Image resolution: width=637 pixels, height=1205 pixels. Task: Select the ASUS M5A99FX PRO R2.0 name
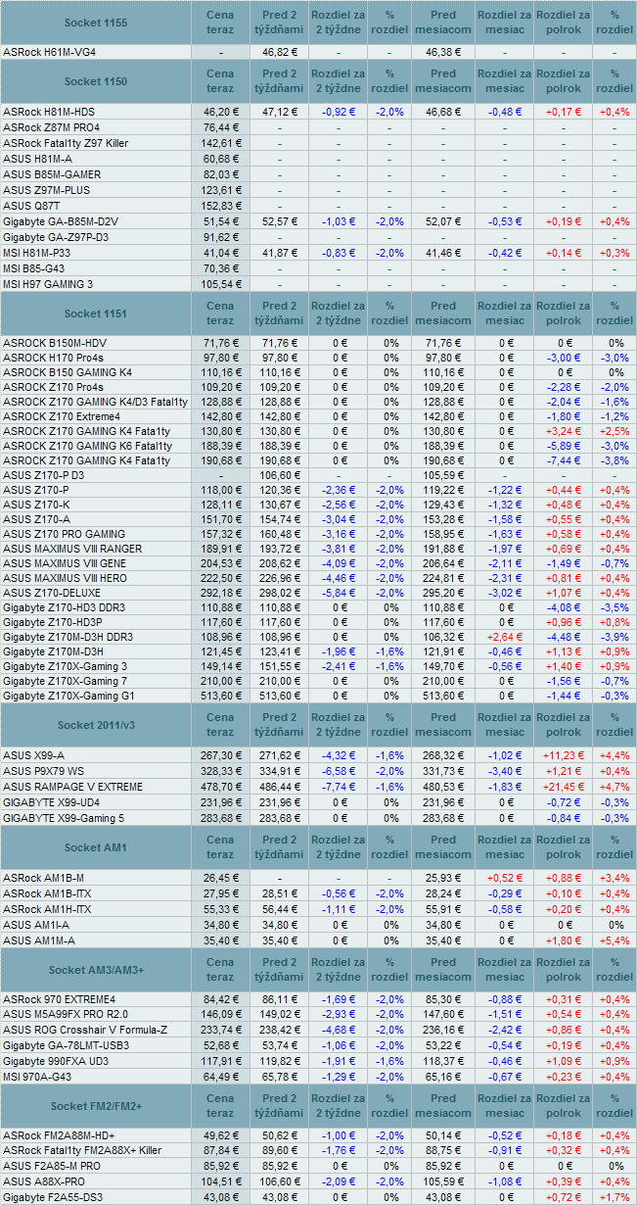(65, 1016)
